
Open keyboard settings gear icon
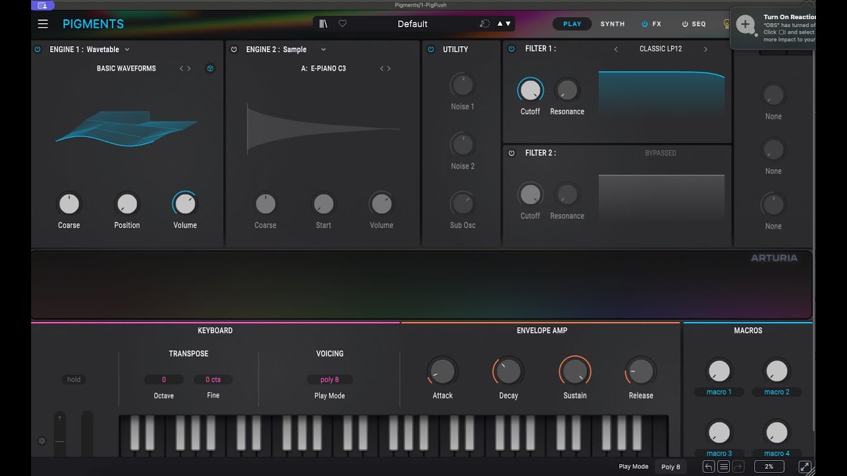[42, 441]
